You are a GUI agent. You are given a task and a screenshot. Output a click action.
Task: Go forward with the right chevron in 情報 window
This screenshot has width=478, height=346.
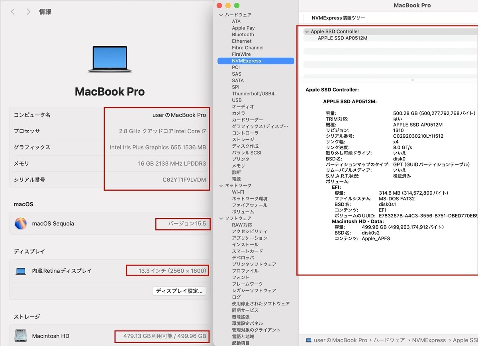[x=28, y=12]
